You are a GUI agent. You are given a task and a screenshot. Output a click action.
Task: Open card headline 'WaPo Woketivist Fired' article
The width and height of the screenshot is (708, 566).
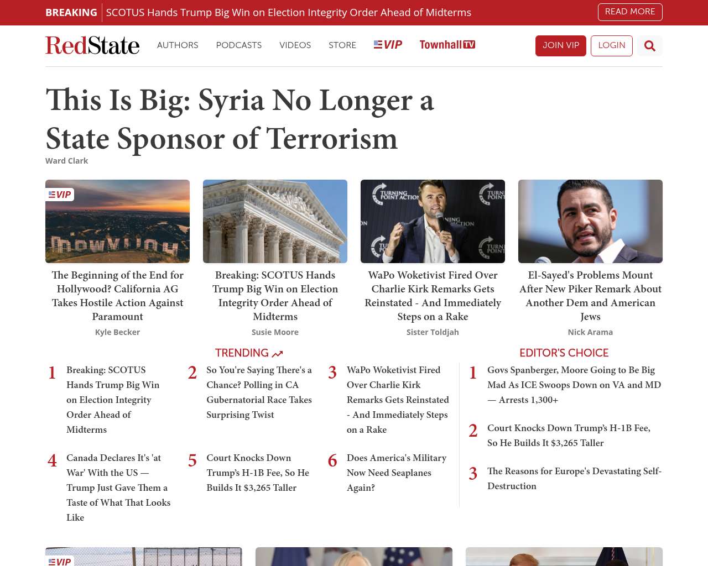click(433, 296)
